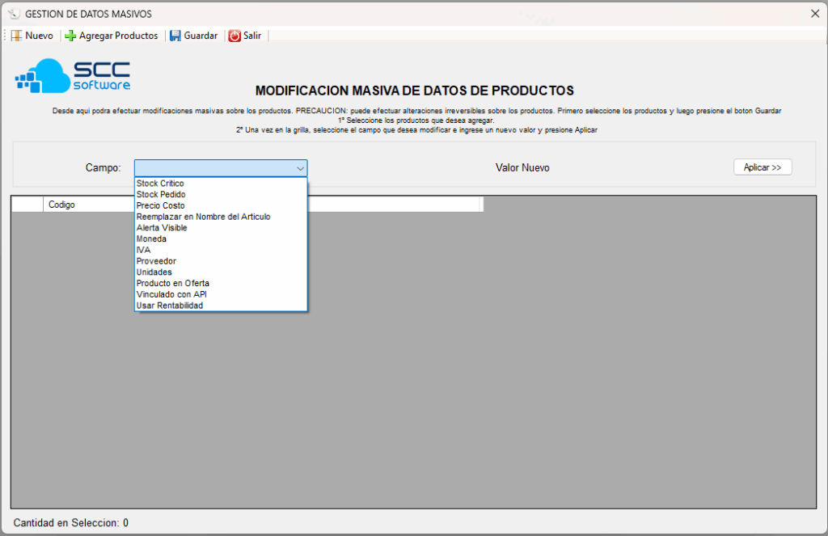828x536 pixels.
Task: Select Producto en Oferta option
Action: (x=172, y=283)
